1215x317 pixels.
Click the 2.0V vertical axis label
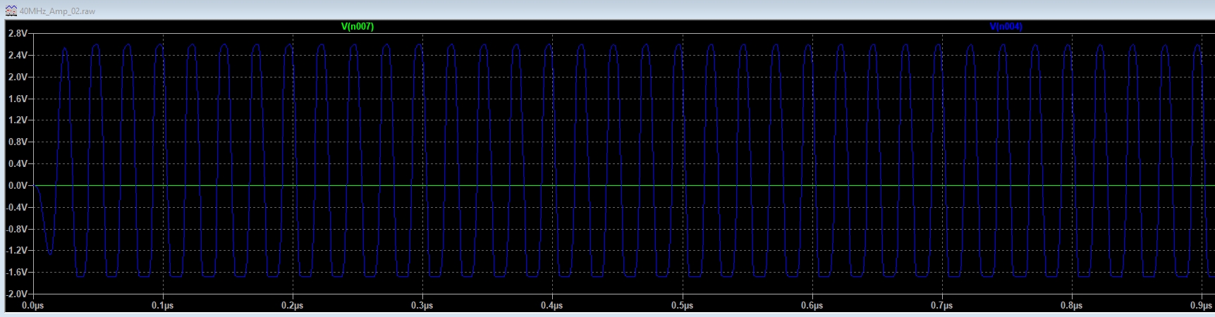click(x=18, y=77)
